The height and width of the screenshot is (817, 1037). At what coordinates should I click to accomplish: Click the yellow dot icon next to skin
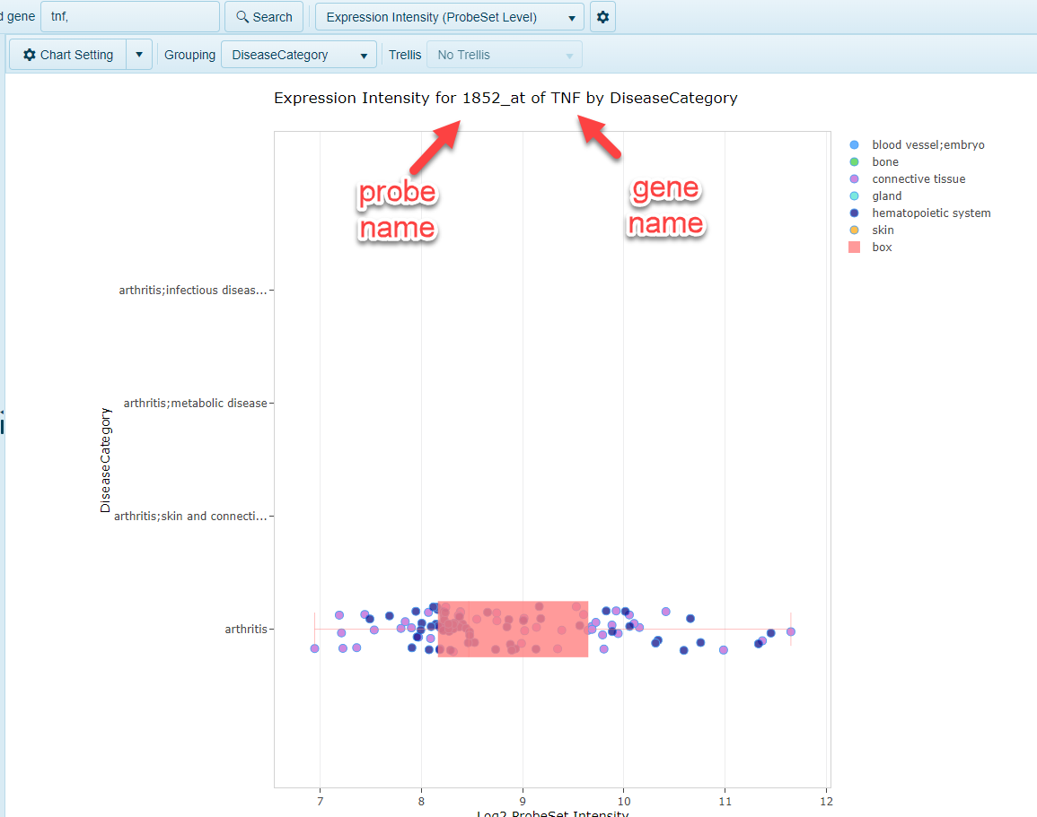point(855,230)
